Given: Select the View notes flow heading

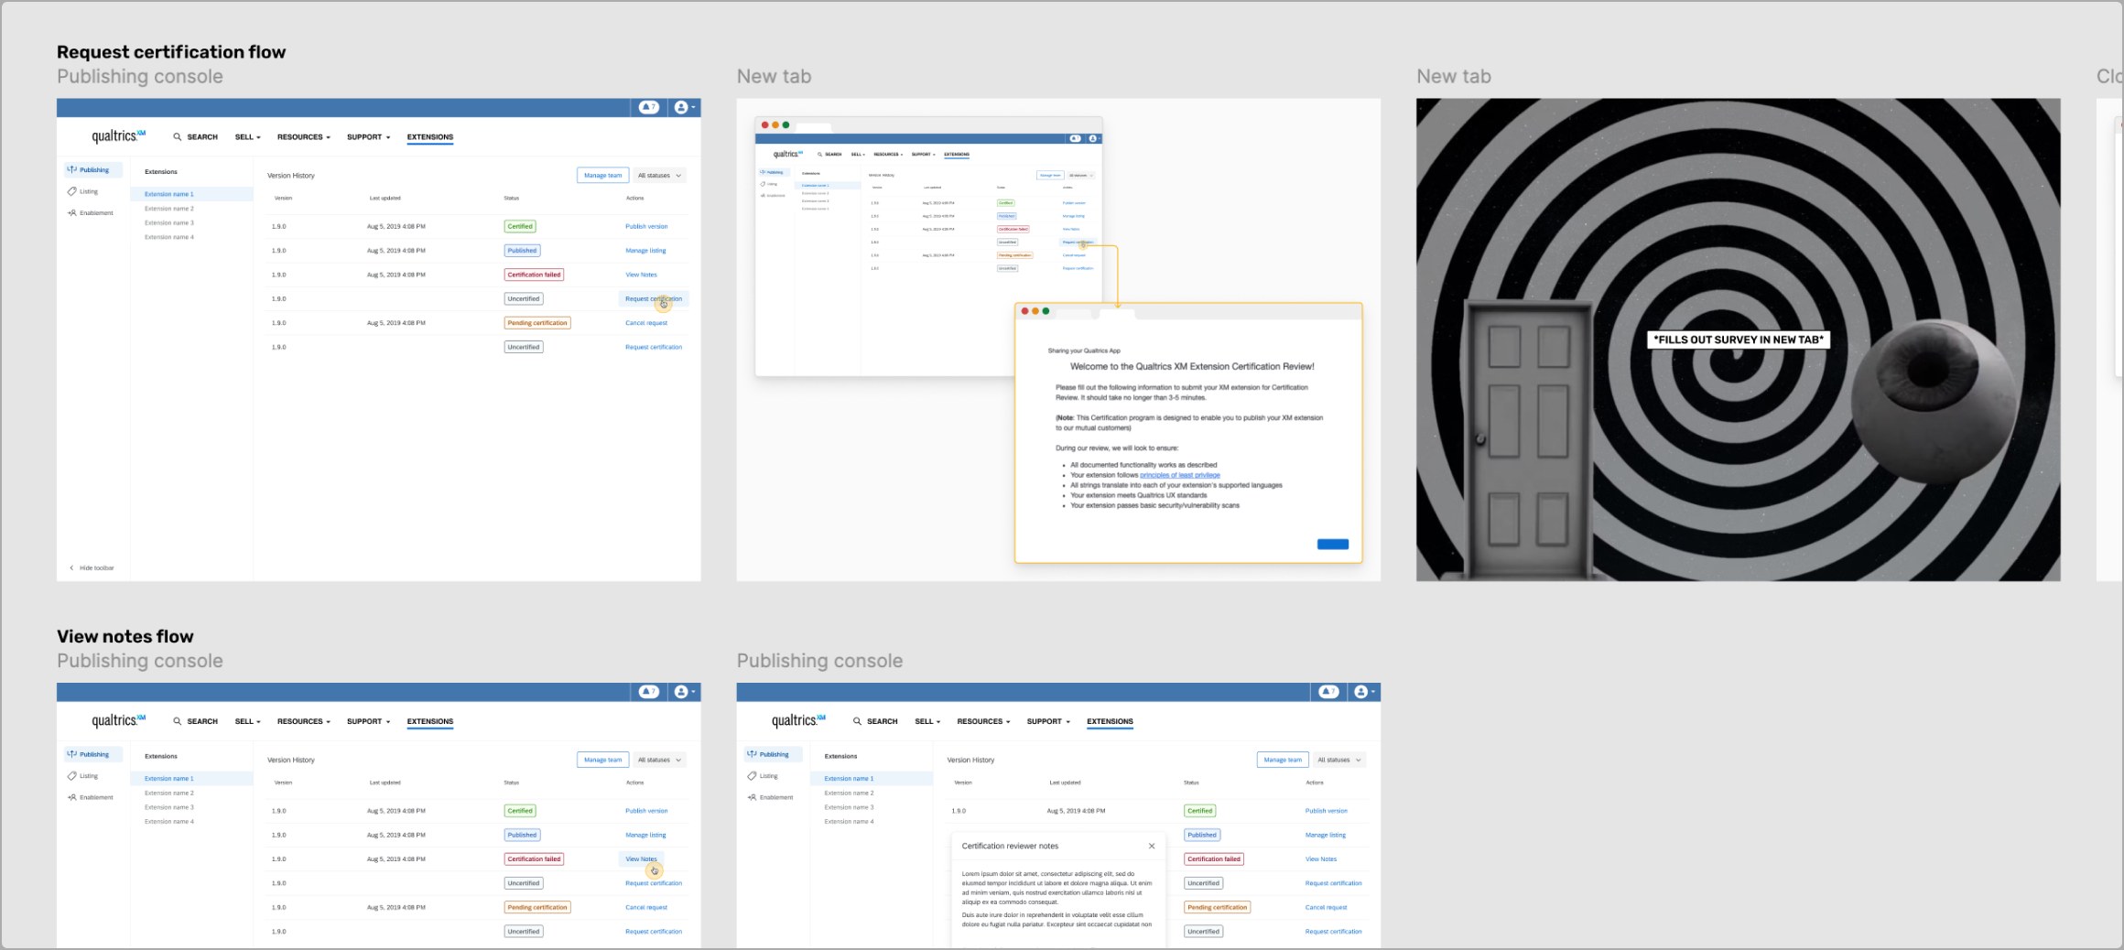Looking at the screenshot, I should coord(125,636).
